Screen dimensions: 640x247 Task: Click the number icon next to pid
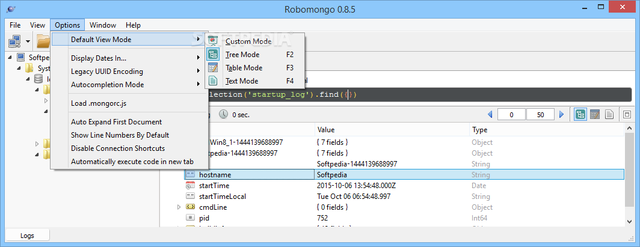(190, 218)
